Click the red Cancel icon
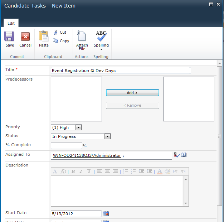 25,37
